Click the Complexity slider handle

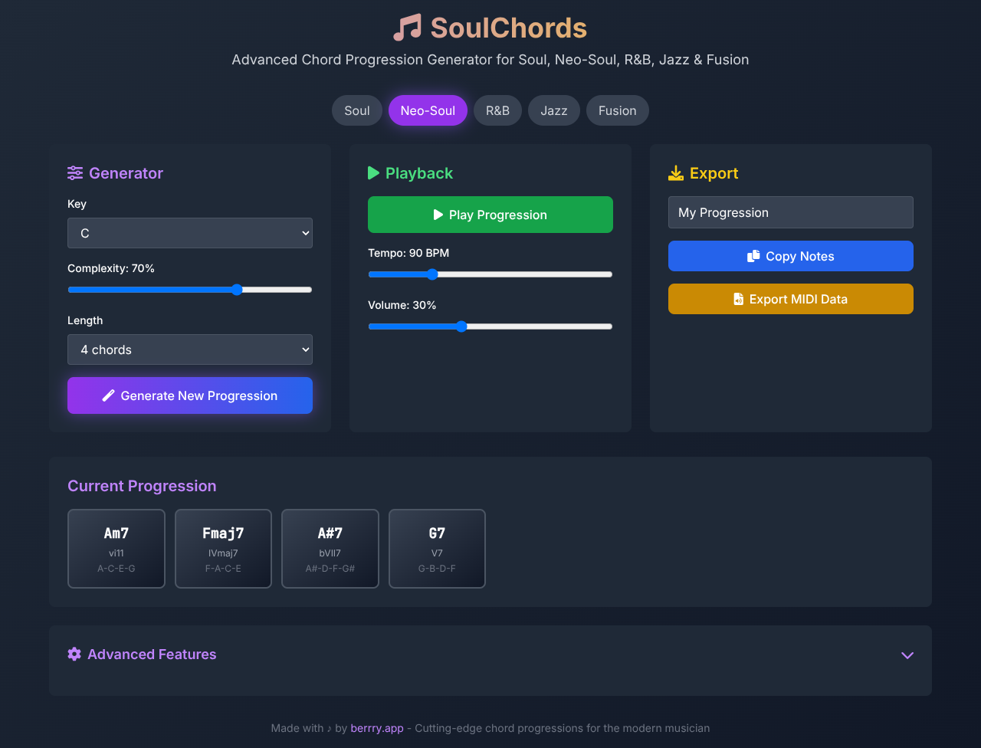(x=237, y=290)
